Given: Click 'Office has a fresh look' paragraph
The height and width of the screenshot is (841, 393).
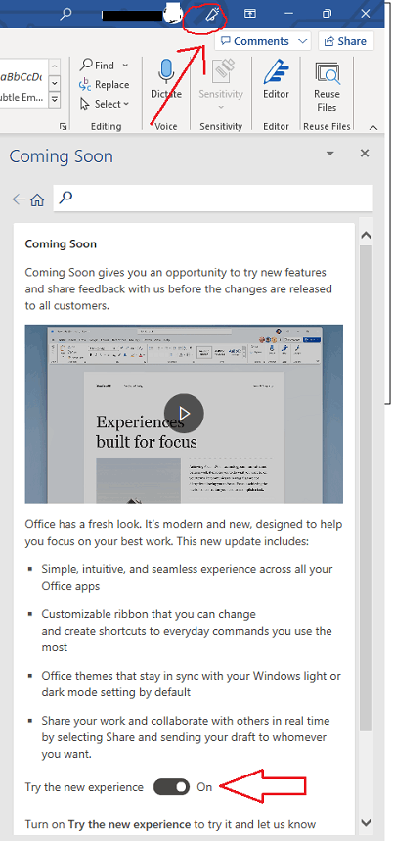Looking at the screenshot, I should coord(184,533).
